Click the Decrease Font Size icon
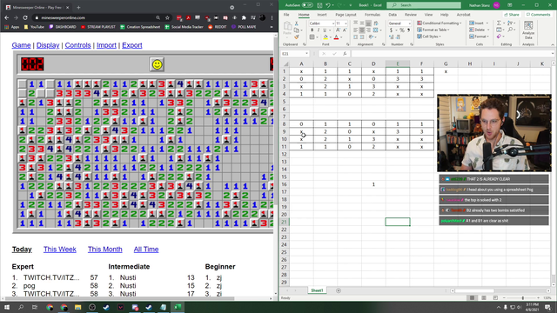 [x=345, y=30]
